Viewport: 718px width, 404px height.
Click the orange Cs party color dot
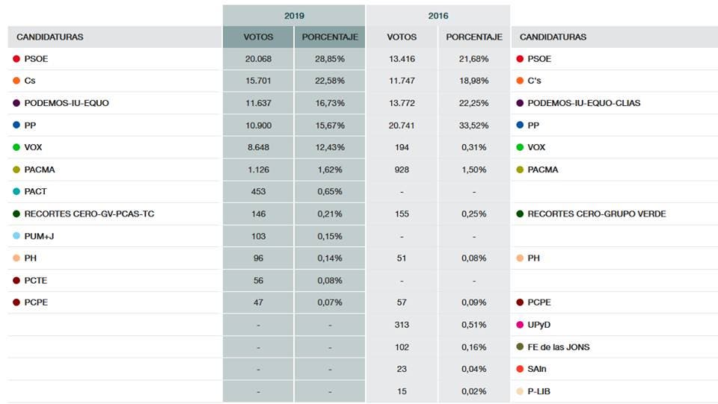(x=16, y=81)
